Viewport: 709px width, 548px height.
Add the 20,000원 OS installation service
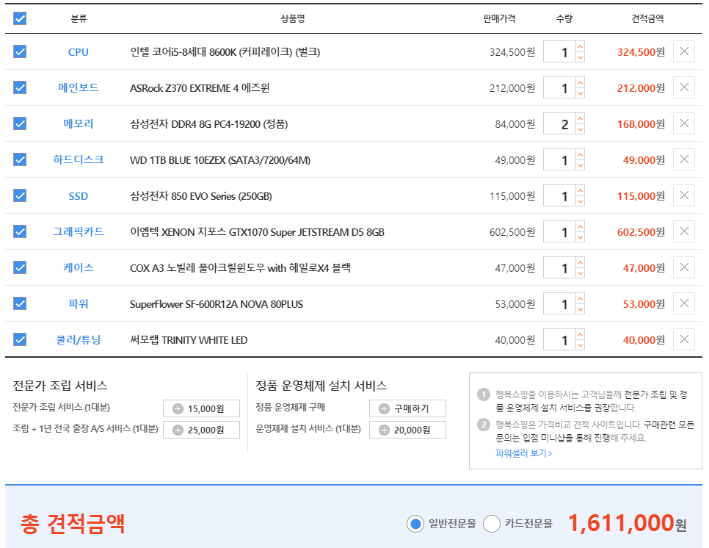coord(407,430)
